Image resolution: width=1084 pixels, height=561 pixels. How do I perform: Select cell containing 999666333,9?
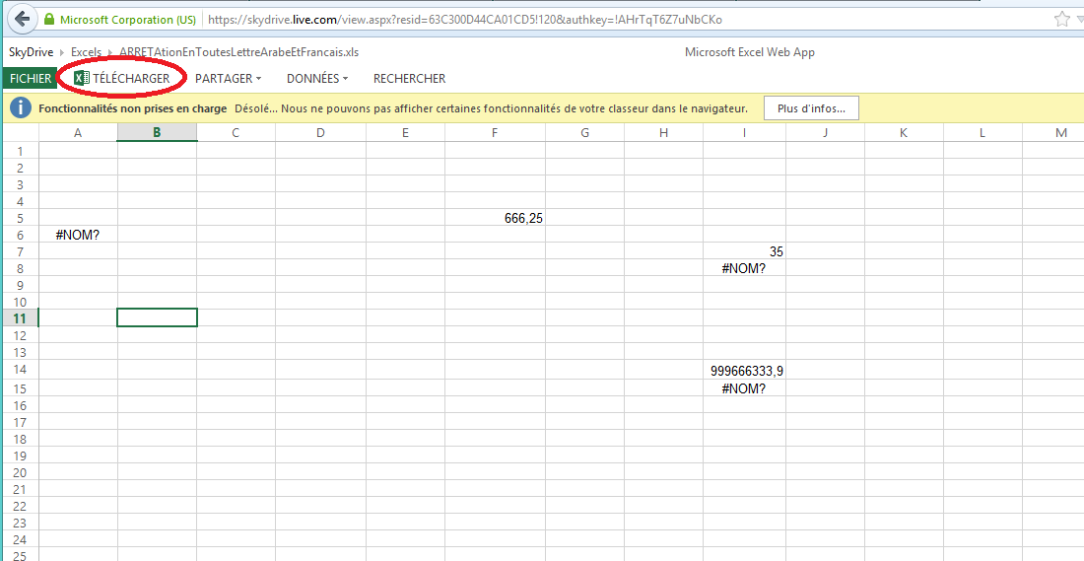click(x=745, y=371)
